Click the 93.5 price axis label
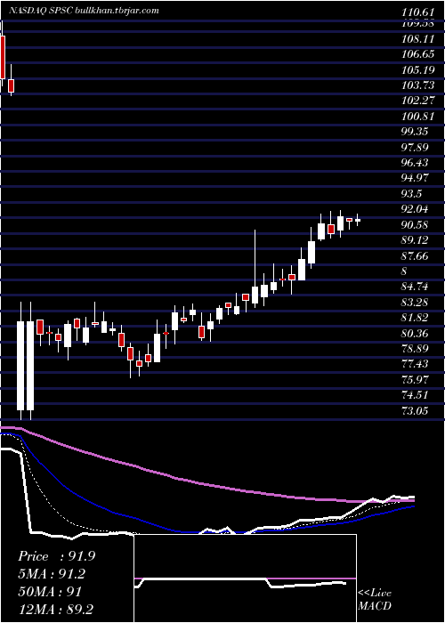This screenshot has height=623, width=445. click(x=411, y=193)
